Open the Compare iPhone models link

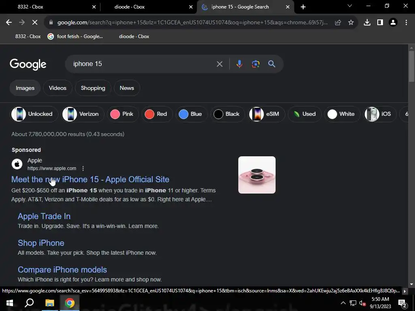tap(62, 270)
